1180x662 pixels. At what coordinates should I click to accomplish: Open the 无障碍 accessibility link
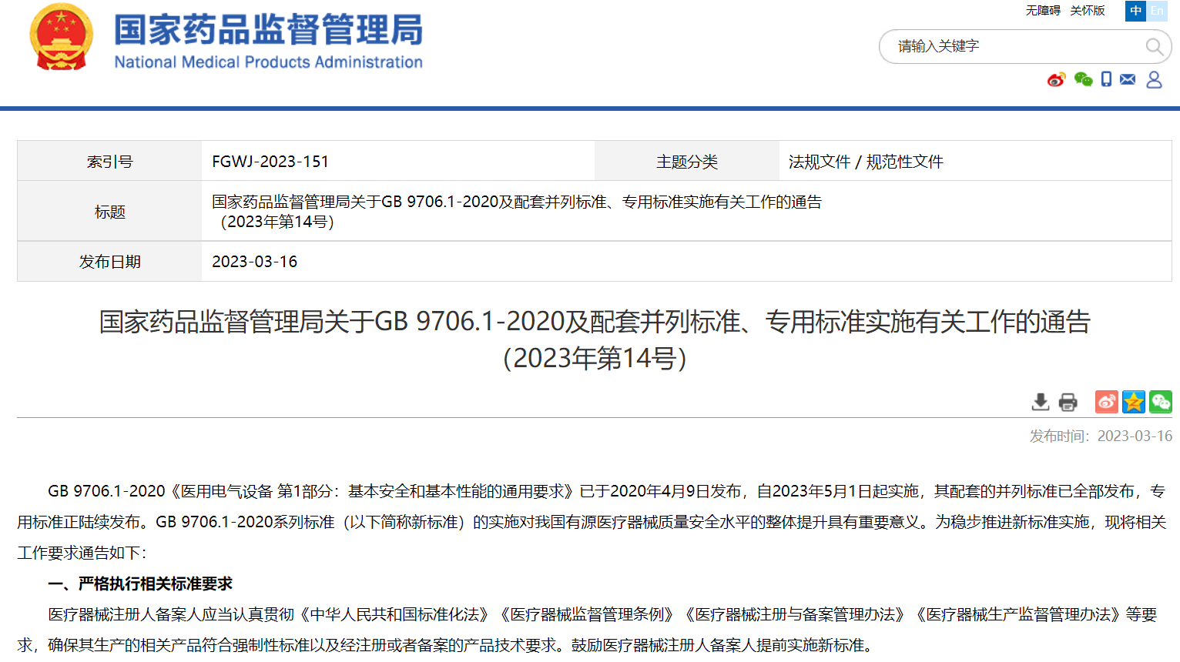click(x=1042, y=11)
